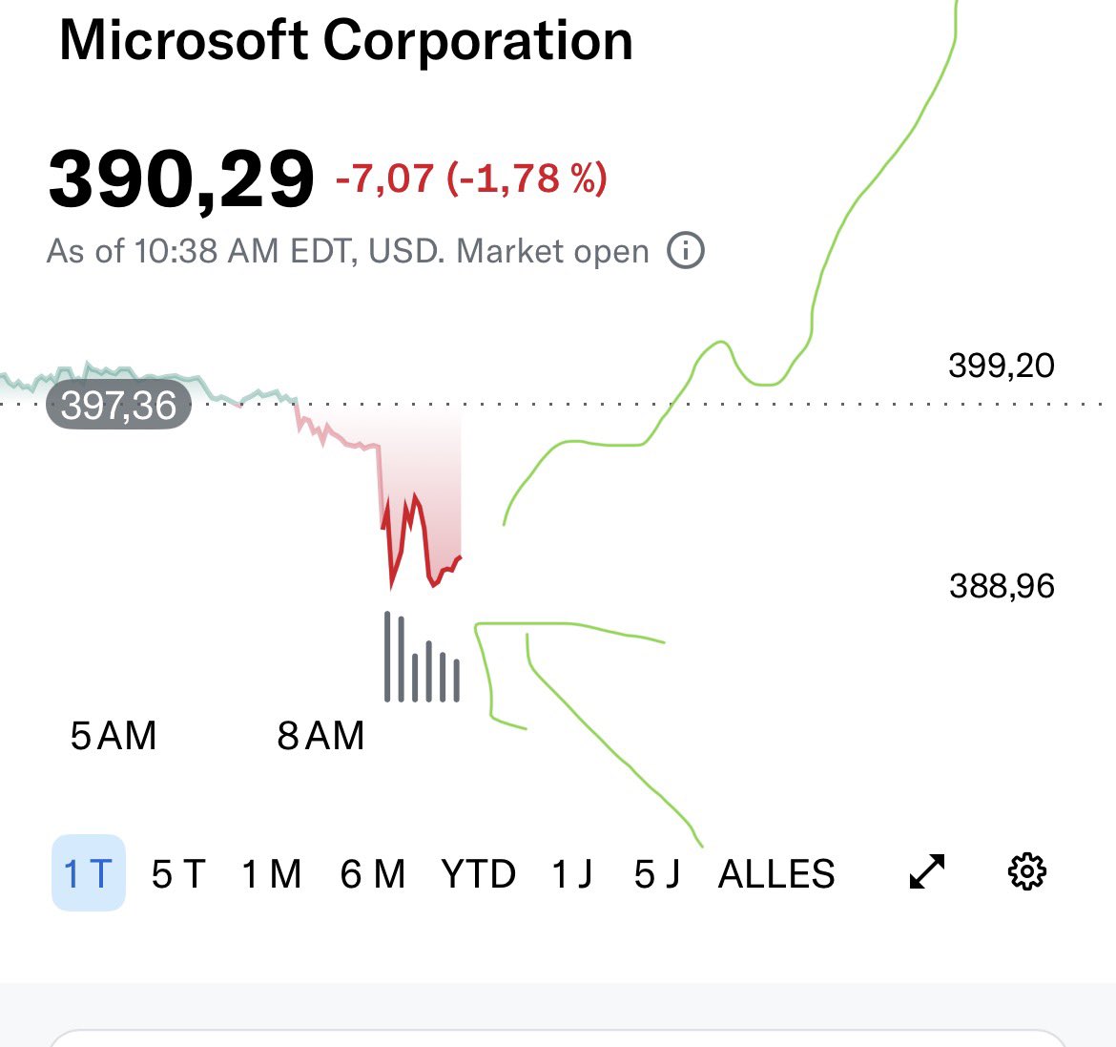
Task: Tap the -7,07 (-1,78 %) change
Action: click(471, 178)
